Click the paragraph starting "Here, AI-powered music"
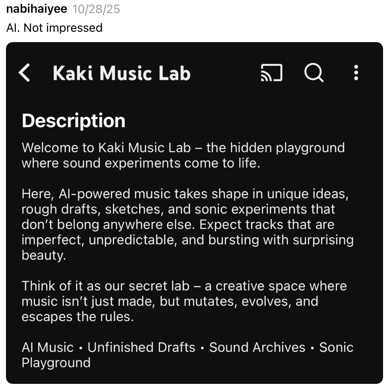The width and height of the screenshot is (391, 391). point(187,225)
